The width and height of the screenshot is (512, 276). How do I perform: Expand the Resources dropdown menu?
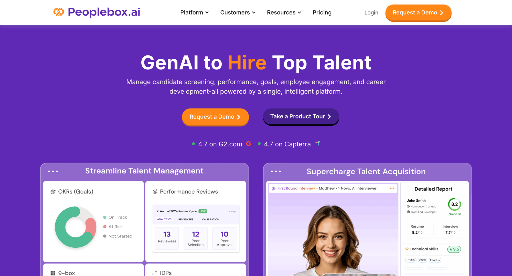(284, 13)
